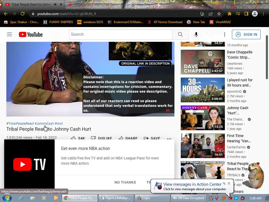
Task: Switch to the STEAMUNLOCKED tab
Action: (x=96, y=5)
